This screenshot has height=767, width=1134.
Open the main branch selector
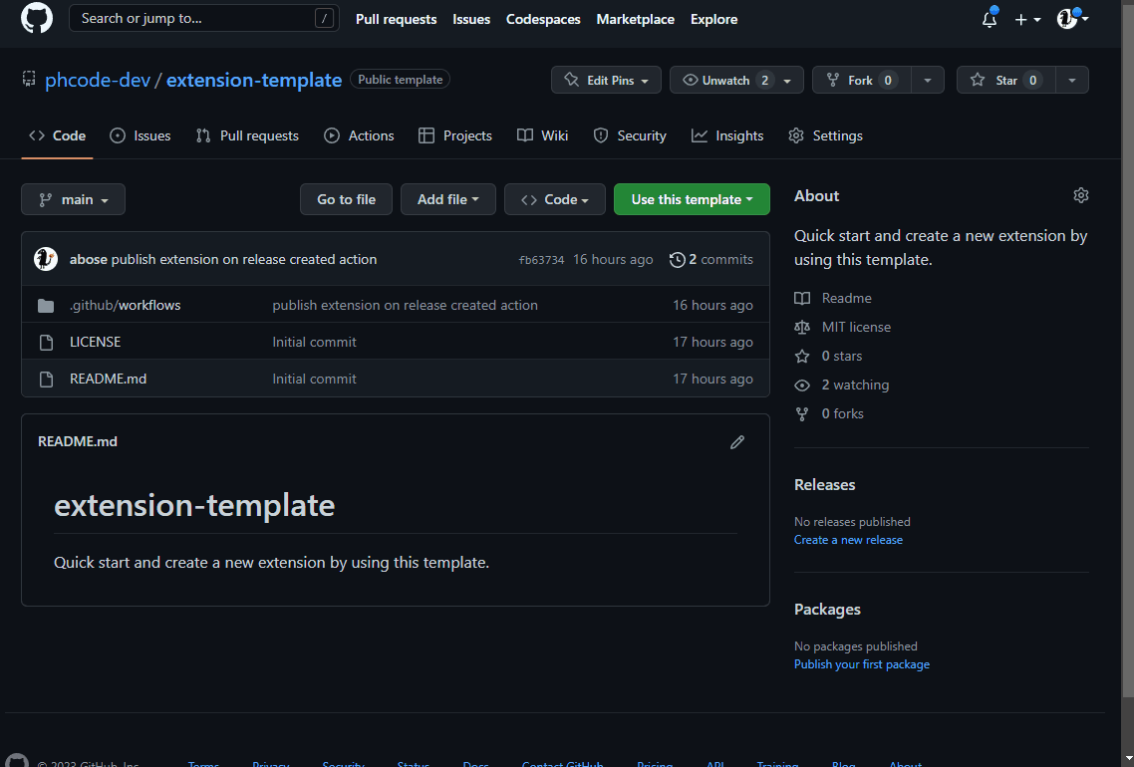(73, 199)
